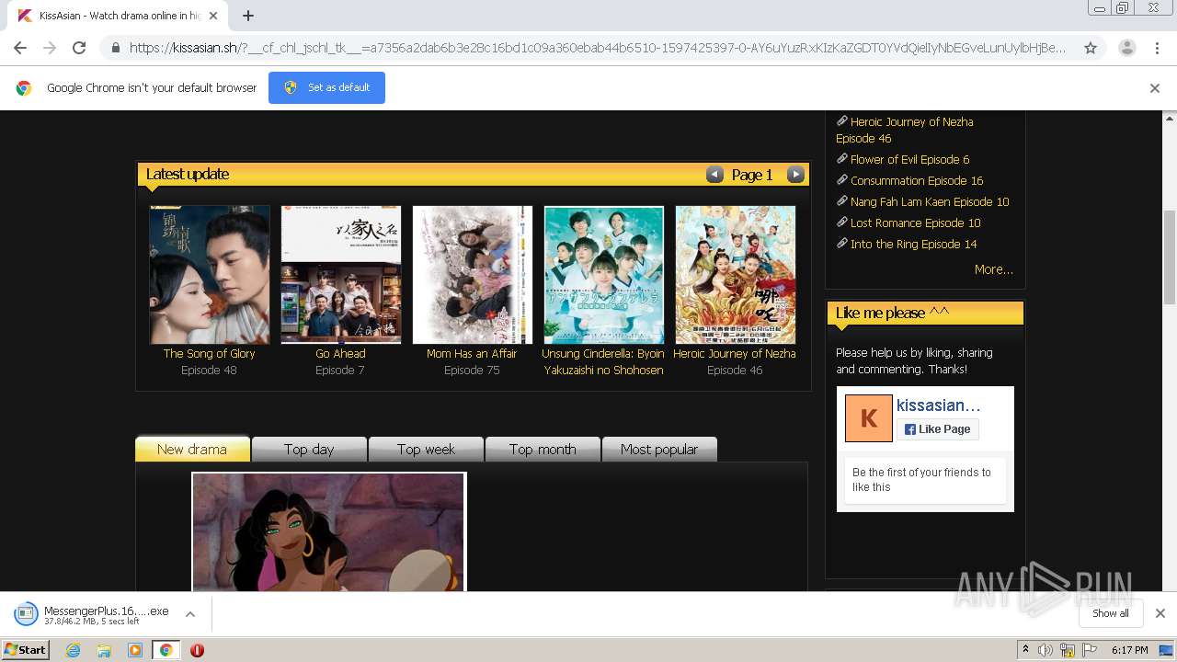
Task: Show all downloads
Action: (1111, 613)
